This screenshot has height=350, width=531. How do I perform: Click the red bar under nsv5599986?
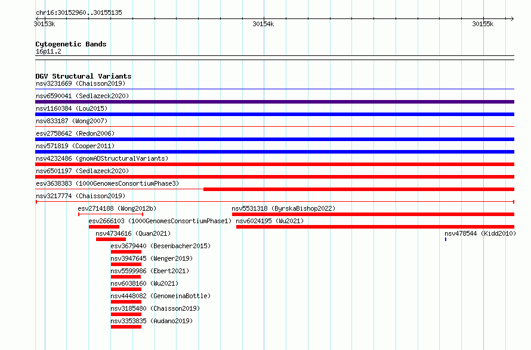[x=126, y=277]
